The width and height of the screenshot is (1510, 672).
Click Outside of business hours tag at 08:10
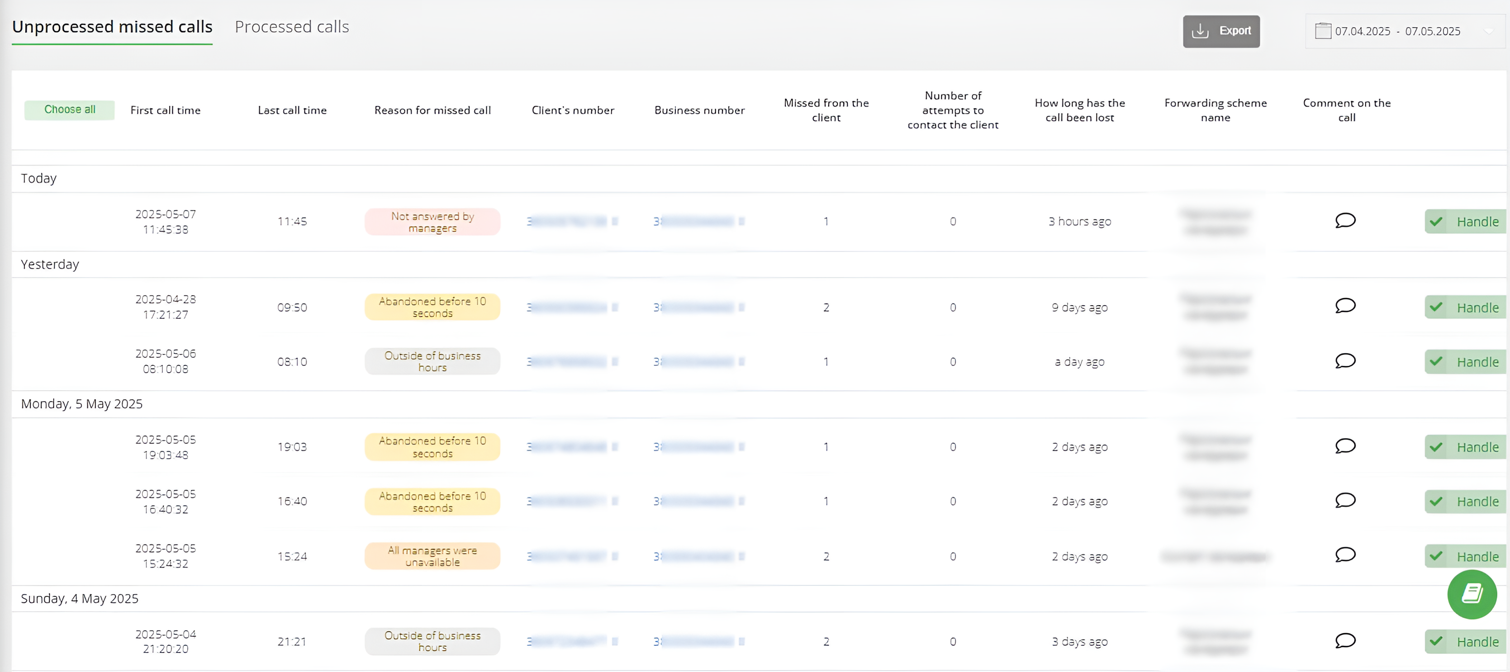point(432,361)
